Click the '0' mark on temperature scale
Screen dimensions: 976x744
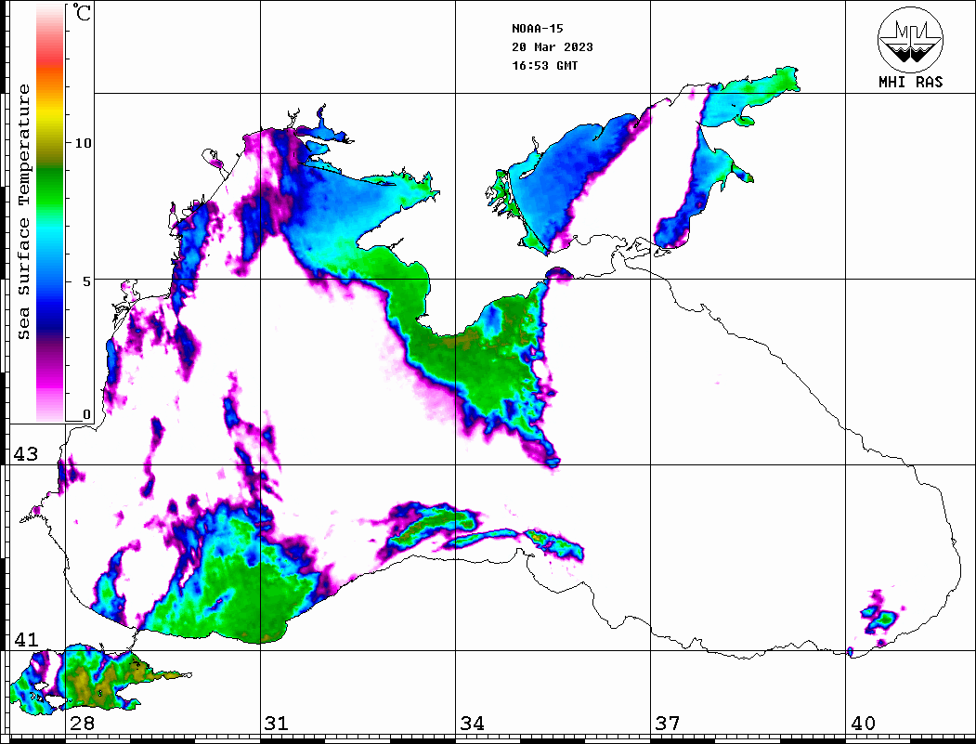[86, 414]
